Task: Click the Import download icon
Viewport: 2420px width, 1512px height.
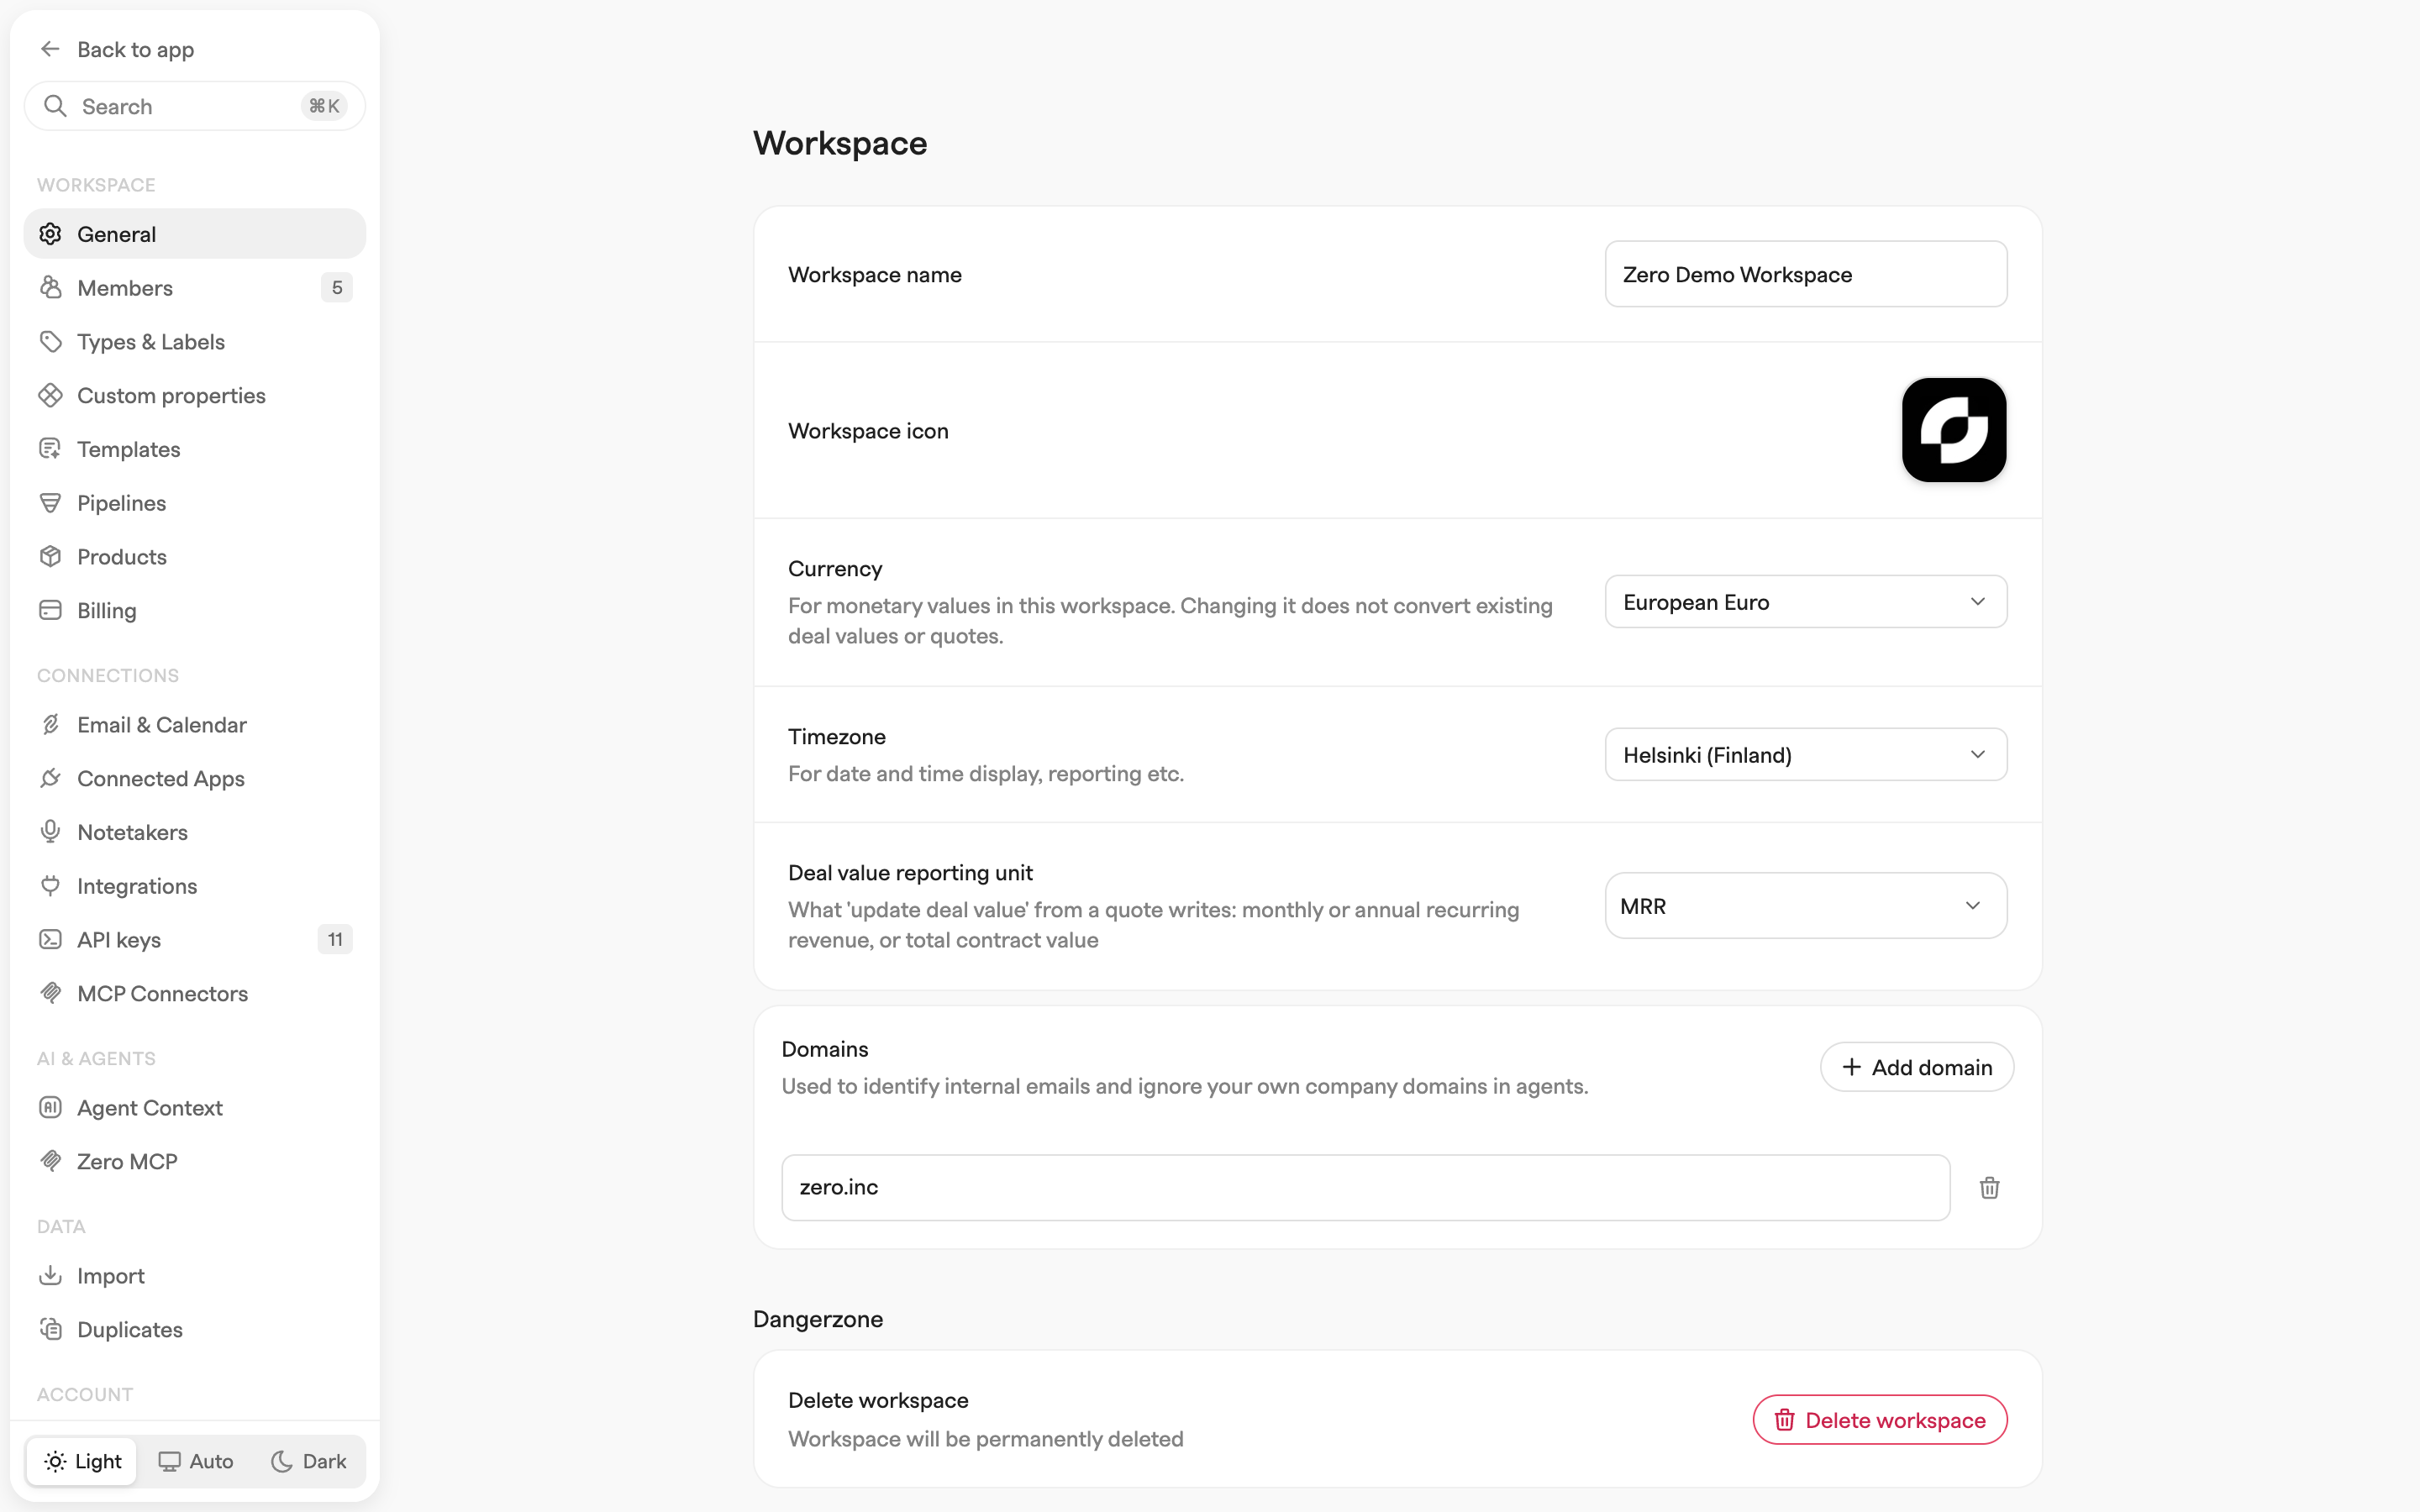Action: [x=51, y=1276]
